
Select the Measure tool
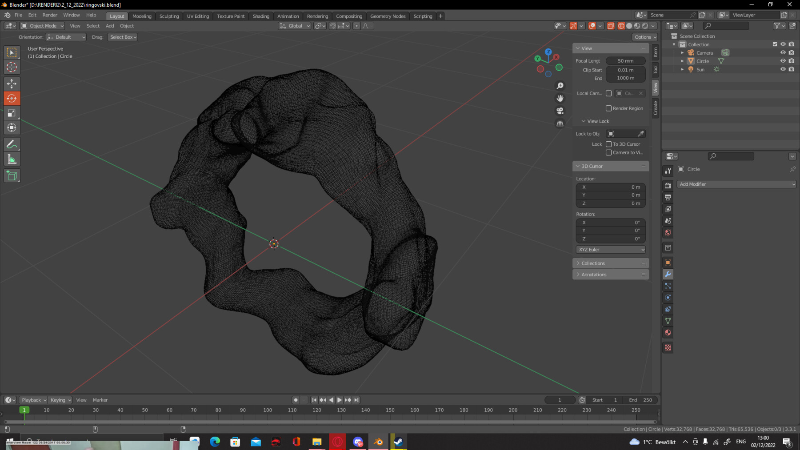12,158
